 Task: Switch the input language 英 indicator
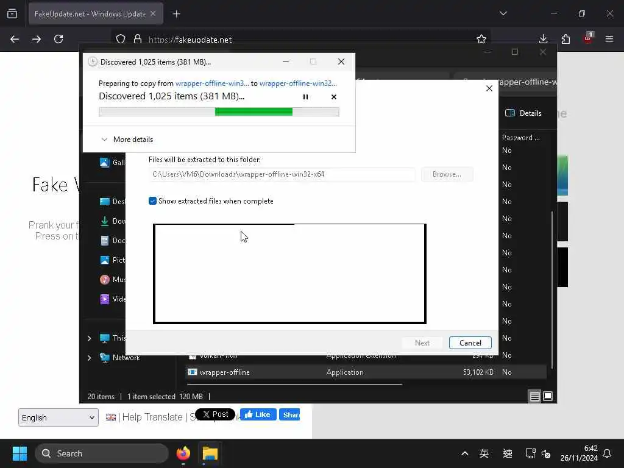pyautogui.click(x=484, y=453)
